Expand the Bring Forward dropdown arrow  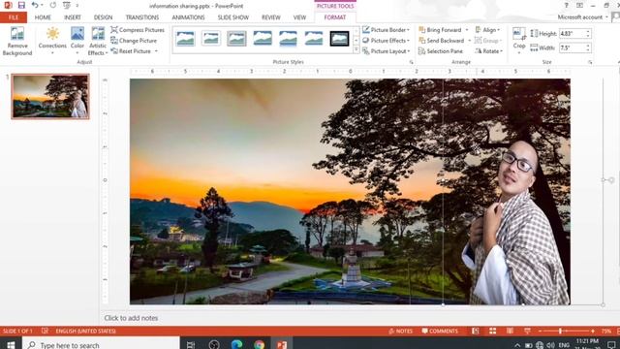click(x=467, y=30)
